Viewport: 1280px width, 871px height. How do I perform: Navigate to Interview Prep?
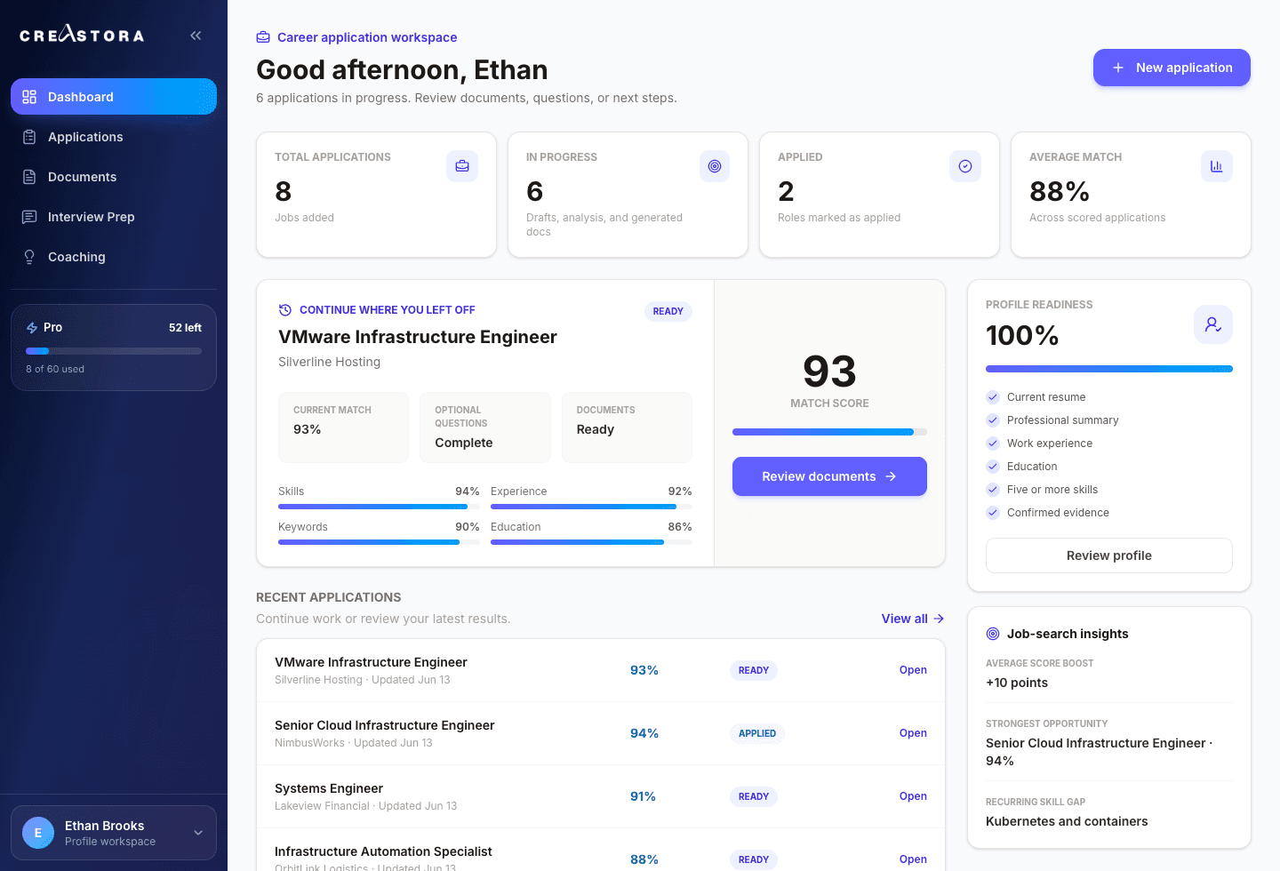114,217
